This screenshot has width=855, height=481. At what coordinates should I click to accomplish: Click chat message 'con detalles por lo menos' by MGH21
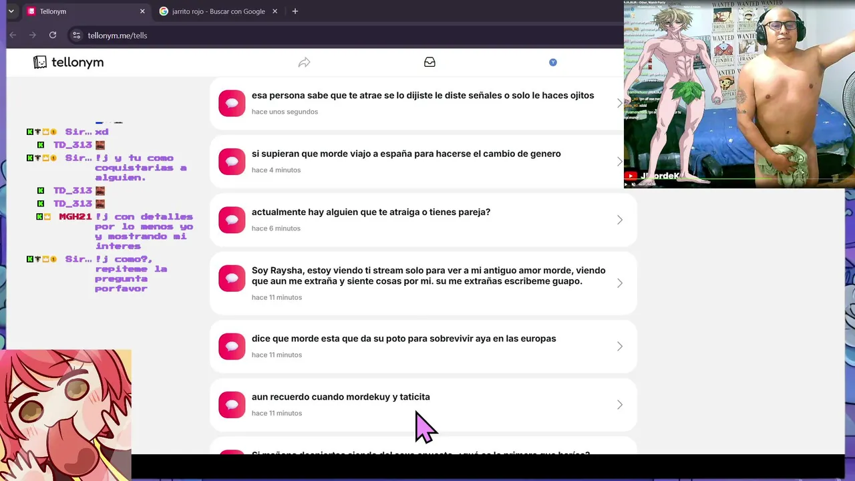[144, 231]
